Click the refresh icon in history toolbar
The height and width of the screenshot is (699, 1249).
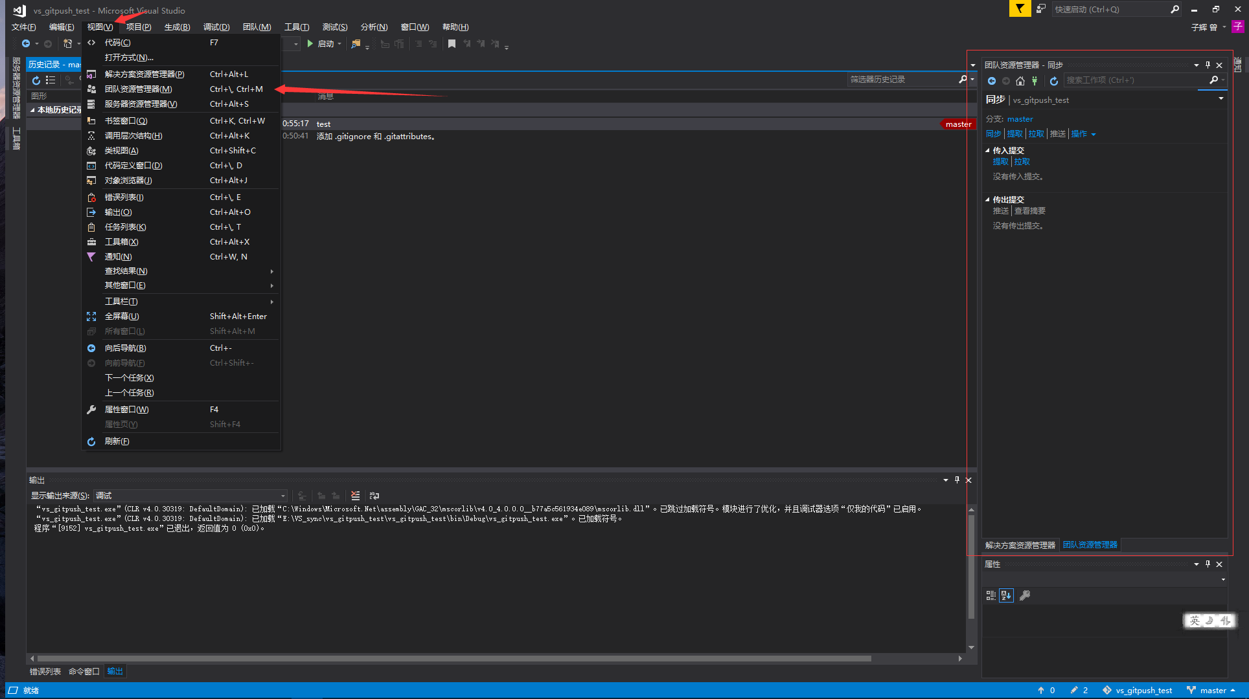click(x=36, y=80)
